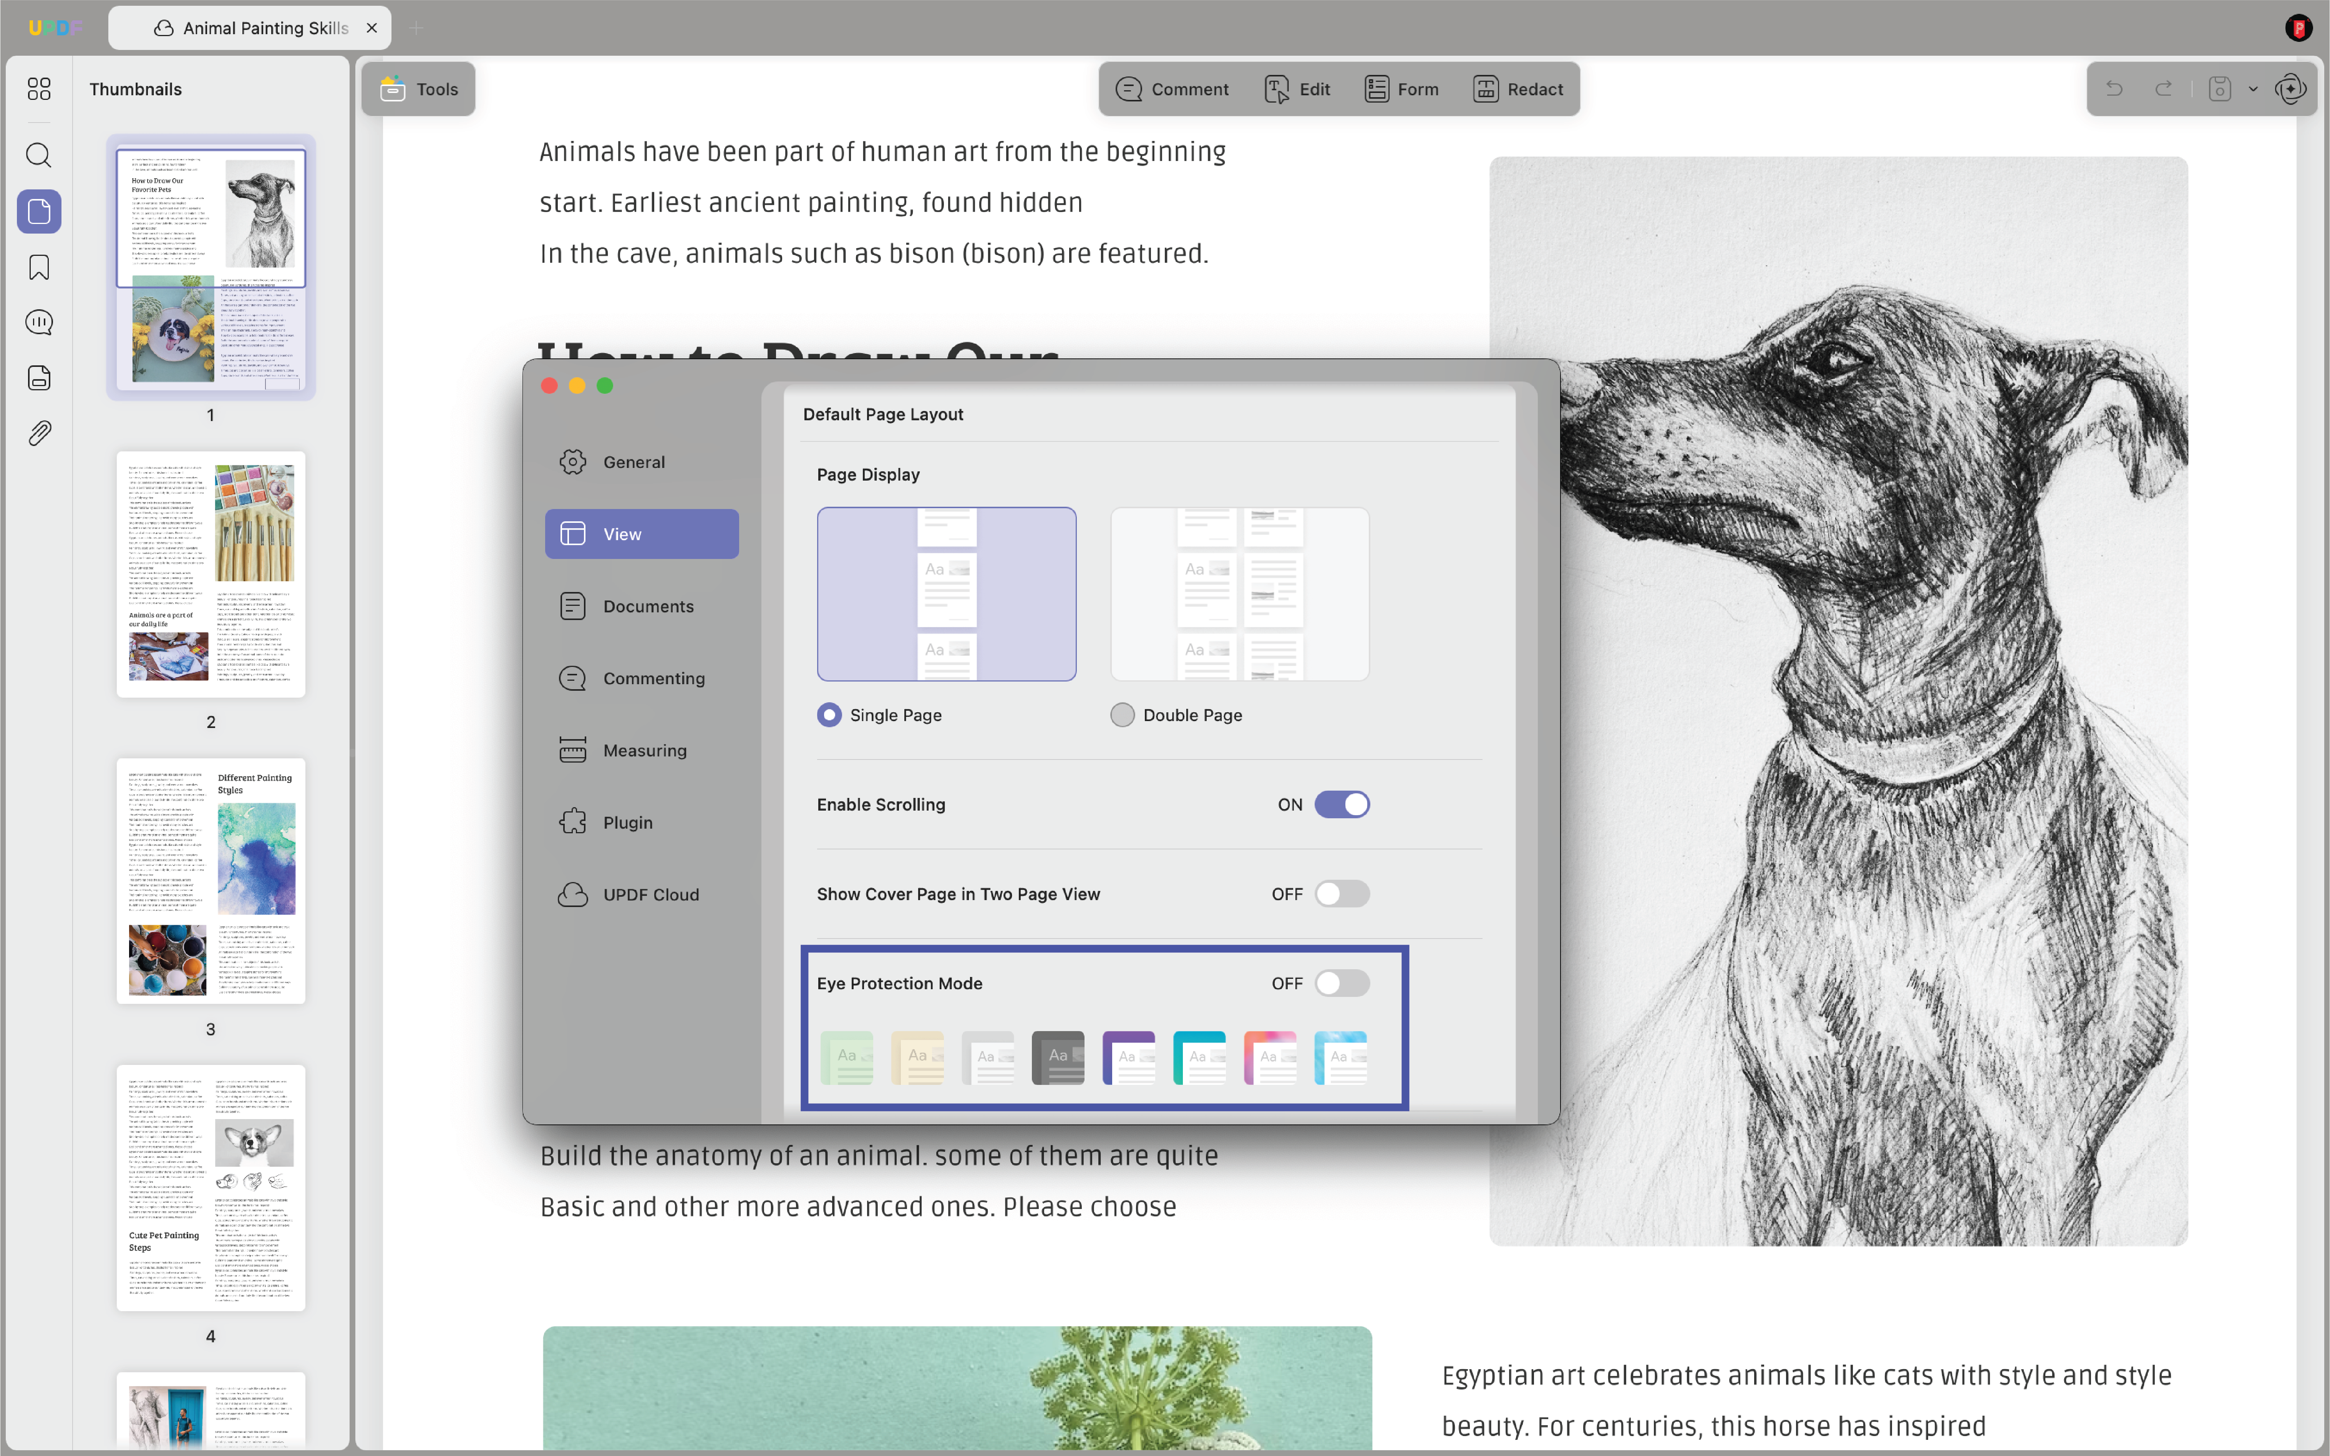This screenshot has width=2330, height=1456.
Task: Select the green eye protection theme swatch
Action: 846,1057
